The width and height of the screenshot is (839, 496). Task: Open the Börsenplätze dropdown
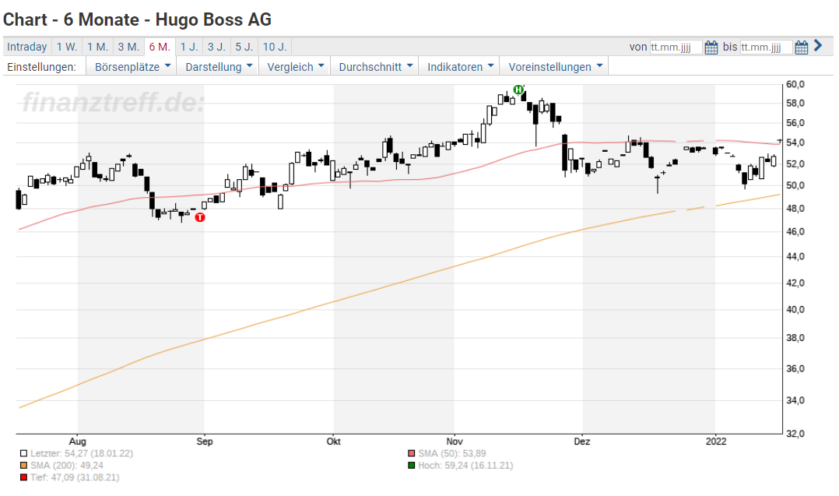132,67
